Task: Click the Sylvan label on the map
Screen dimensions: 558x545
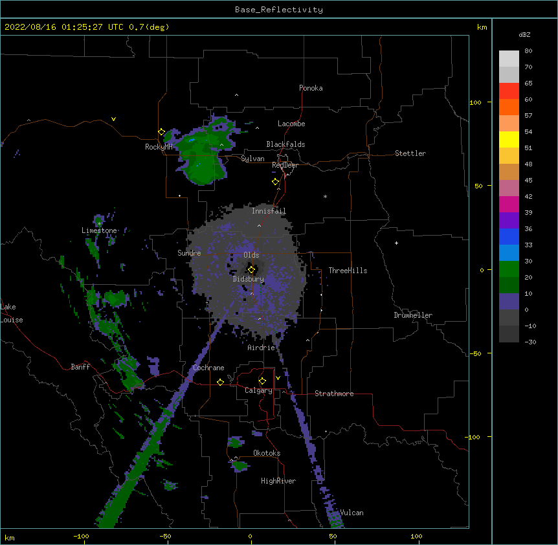Action: pyautogui.click(x=252, y=159)
